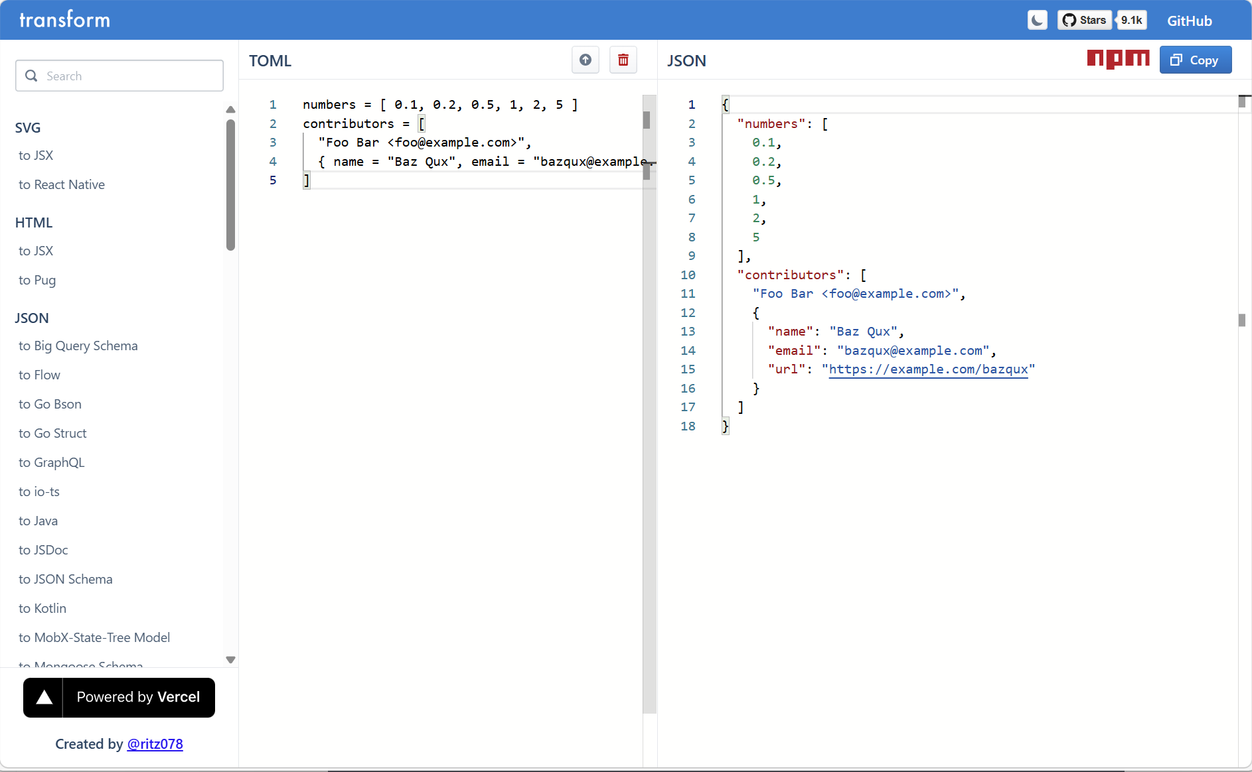Click the Vercel triangle logo

point(44,697)
